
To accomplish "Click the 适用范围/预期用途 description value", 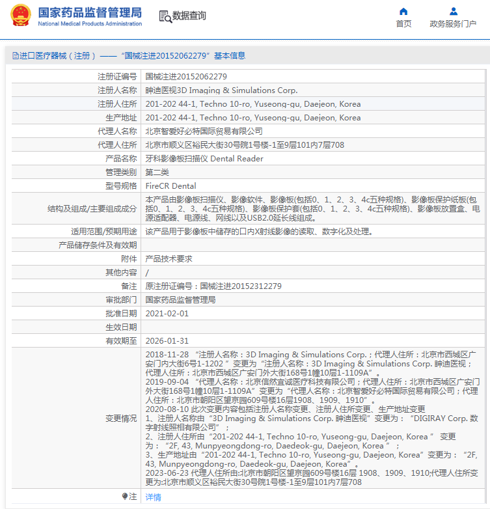I will (261, 232).
